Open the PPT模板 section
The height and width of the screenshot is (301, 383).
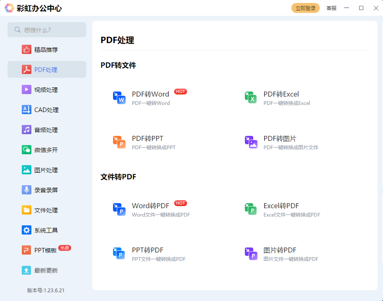[x=47, y=250]
